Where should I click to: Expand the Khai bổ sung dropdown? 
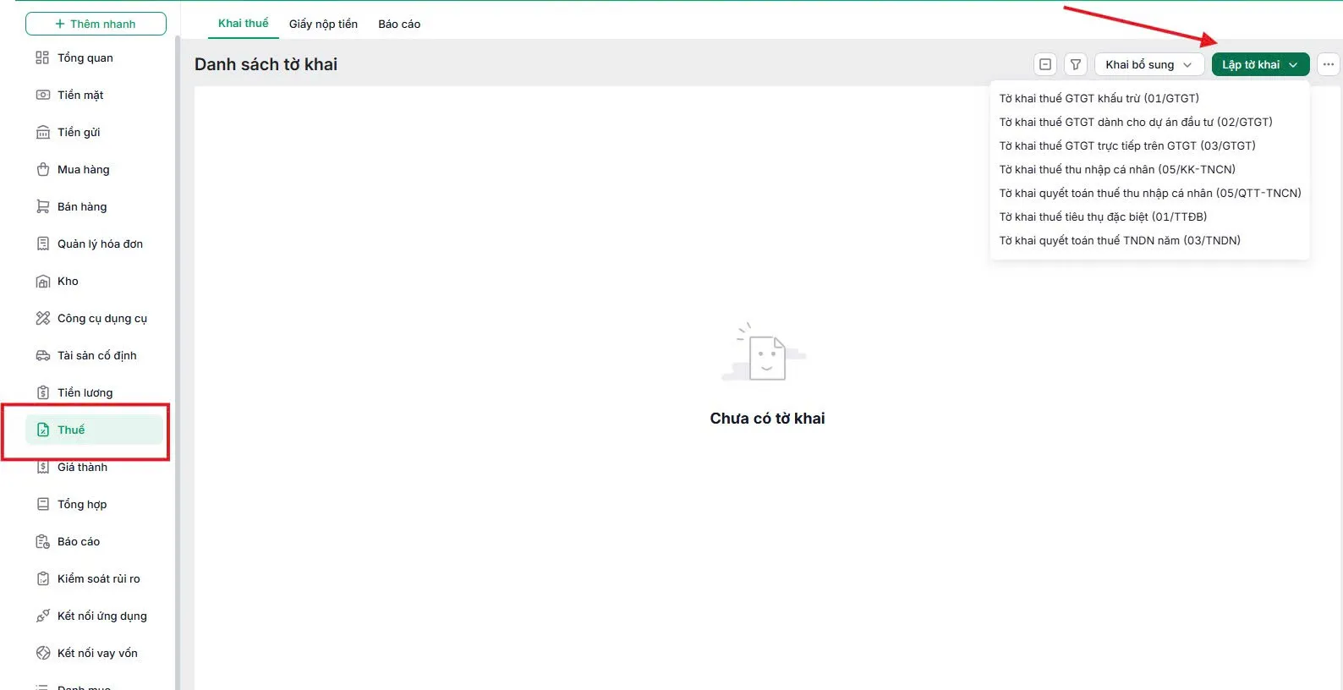(1149, 64)
